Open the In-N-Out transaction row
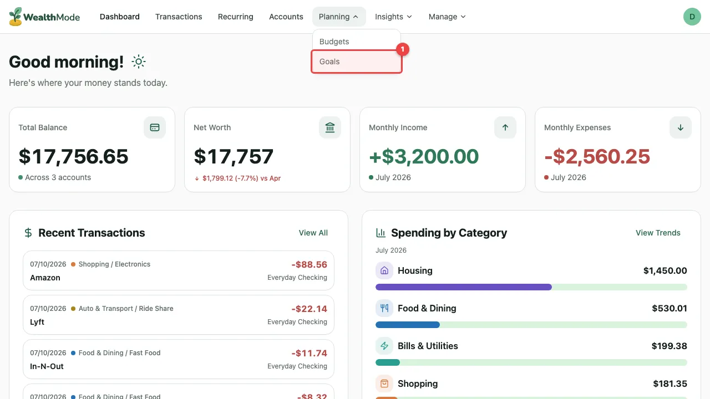710x399 pixels. pos(179,359)
